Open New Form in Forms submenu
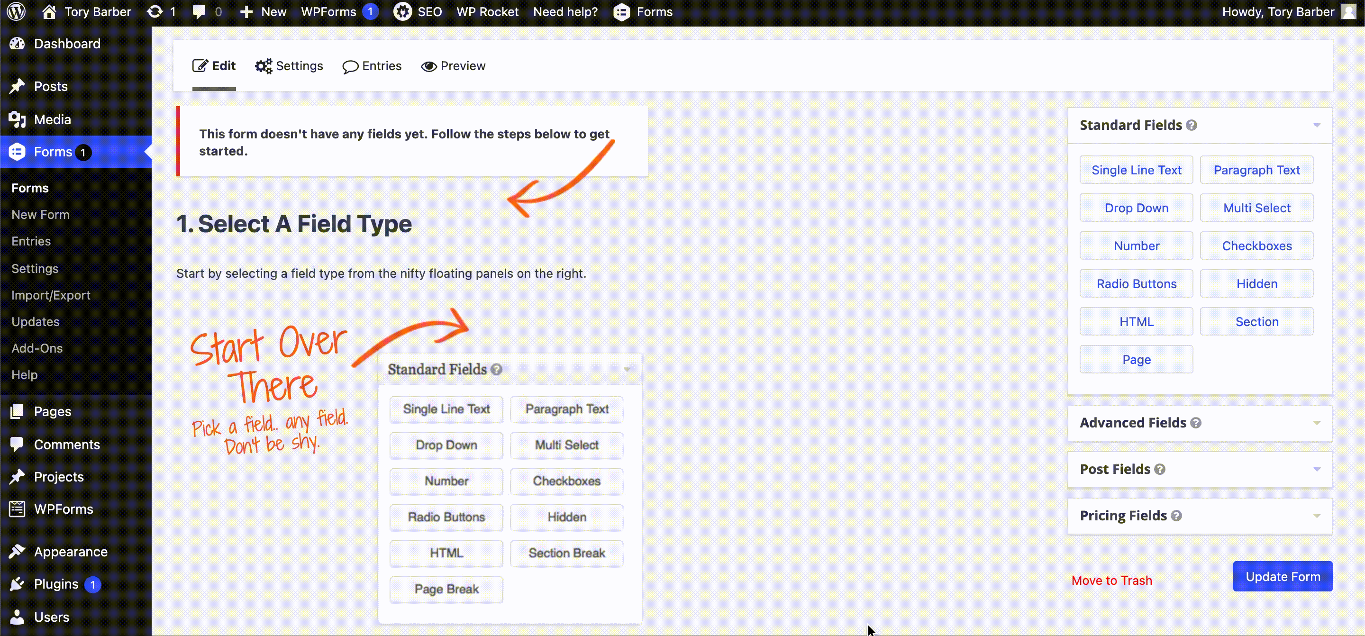Screen dimensions: 1365x636 pos(40,215)
